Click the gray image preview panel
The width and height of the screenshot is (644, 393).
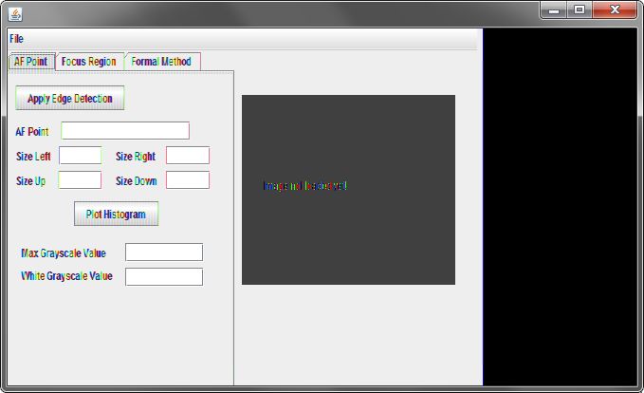point(348,190)
